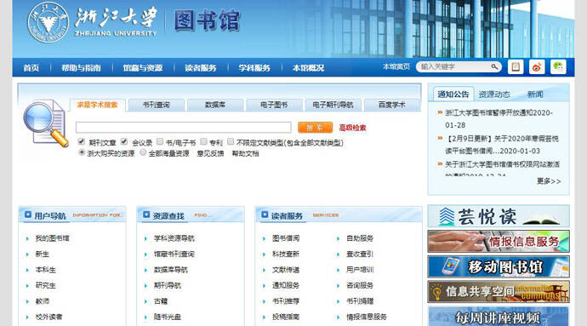Toggle the 会议录 checkbox
Viewport: 587px width, 326px height.
click(124, 141)
